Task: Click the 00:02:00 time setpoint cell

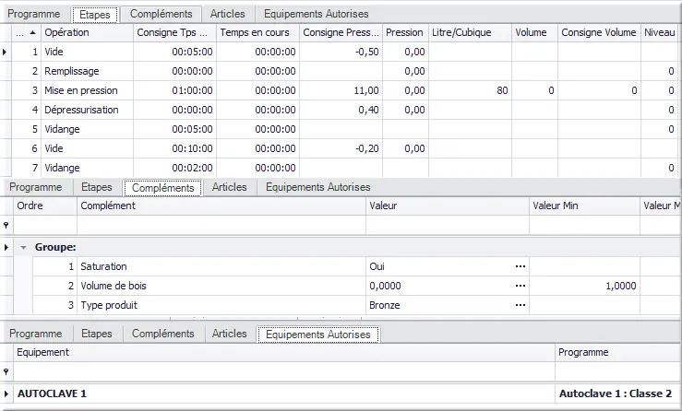Action: [174, 168]
